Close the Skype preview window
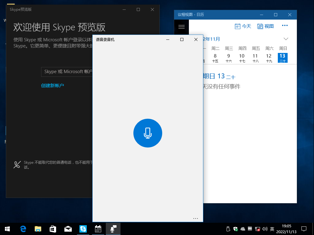The width and height of the screenshot is (314, 235). tap(152, 9)
